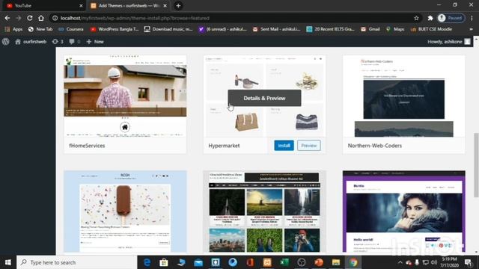Open the Download music bookmark

[168, 29]
